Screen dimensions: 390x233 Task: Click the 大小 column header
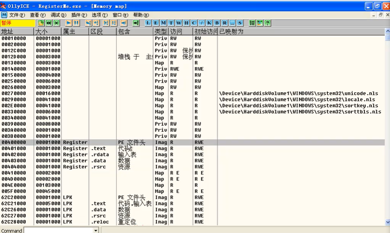(x=48, y=32)
